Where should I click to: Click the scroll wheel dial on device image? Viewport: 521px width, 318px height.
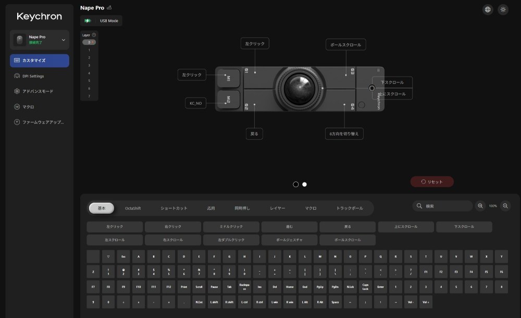coord(372,88)
